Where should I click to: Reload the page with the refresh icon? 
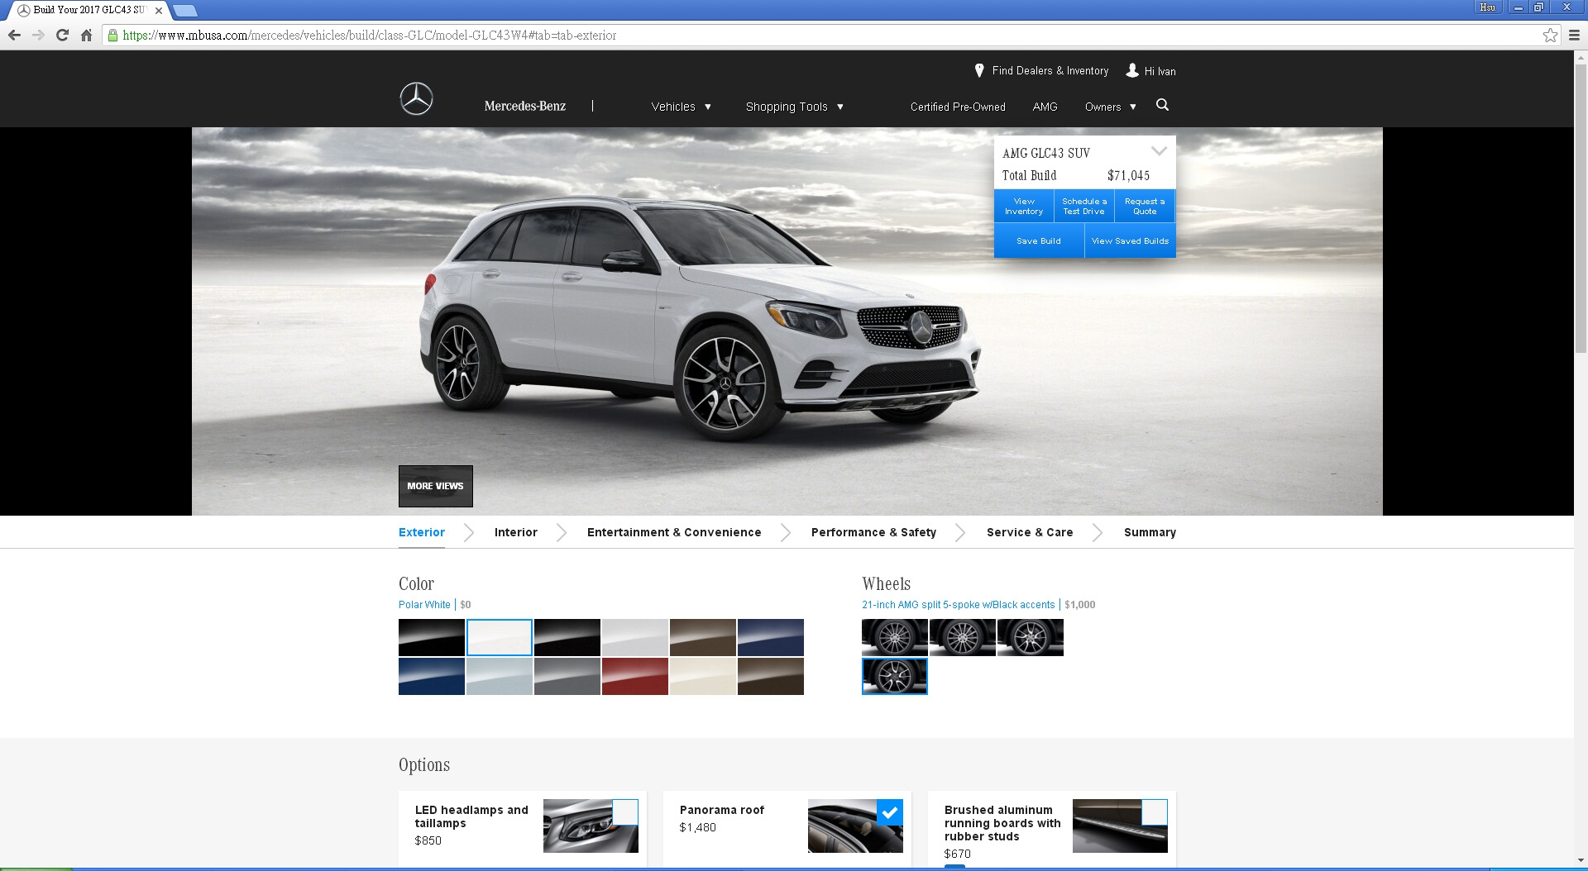pos(62,35)
